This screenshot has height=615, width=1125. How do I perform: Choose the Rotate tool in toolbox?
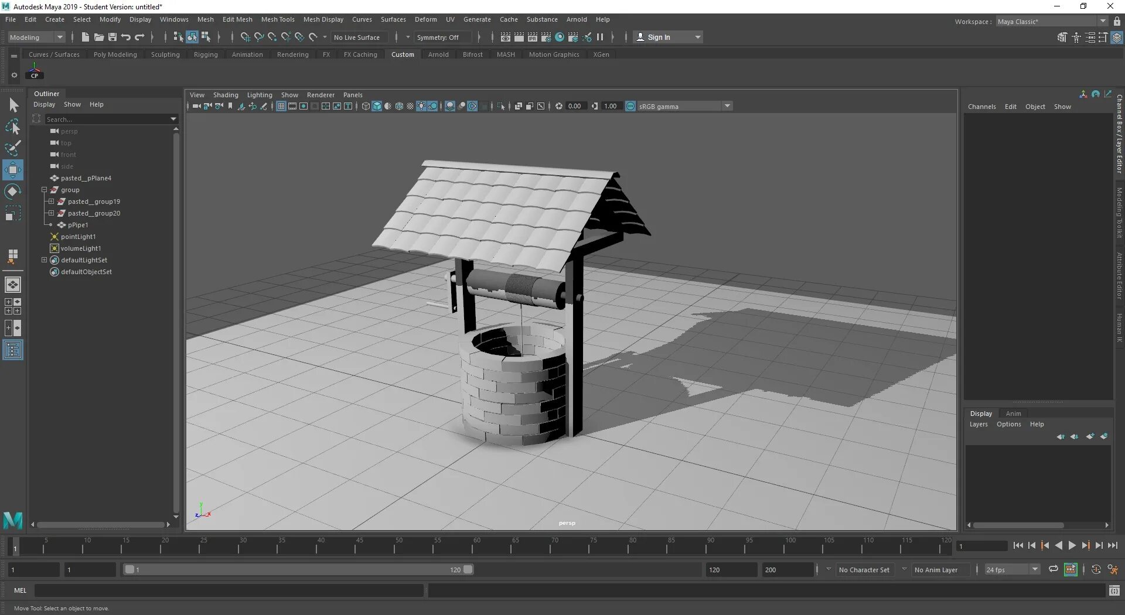13,192
